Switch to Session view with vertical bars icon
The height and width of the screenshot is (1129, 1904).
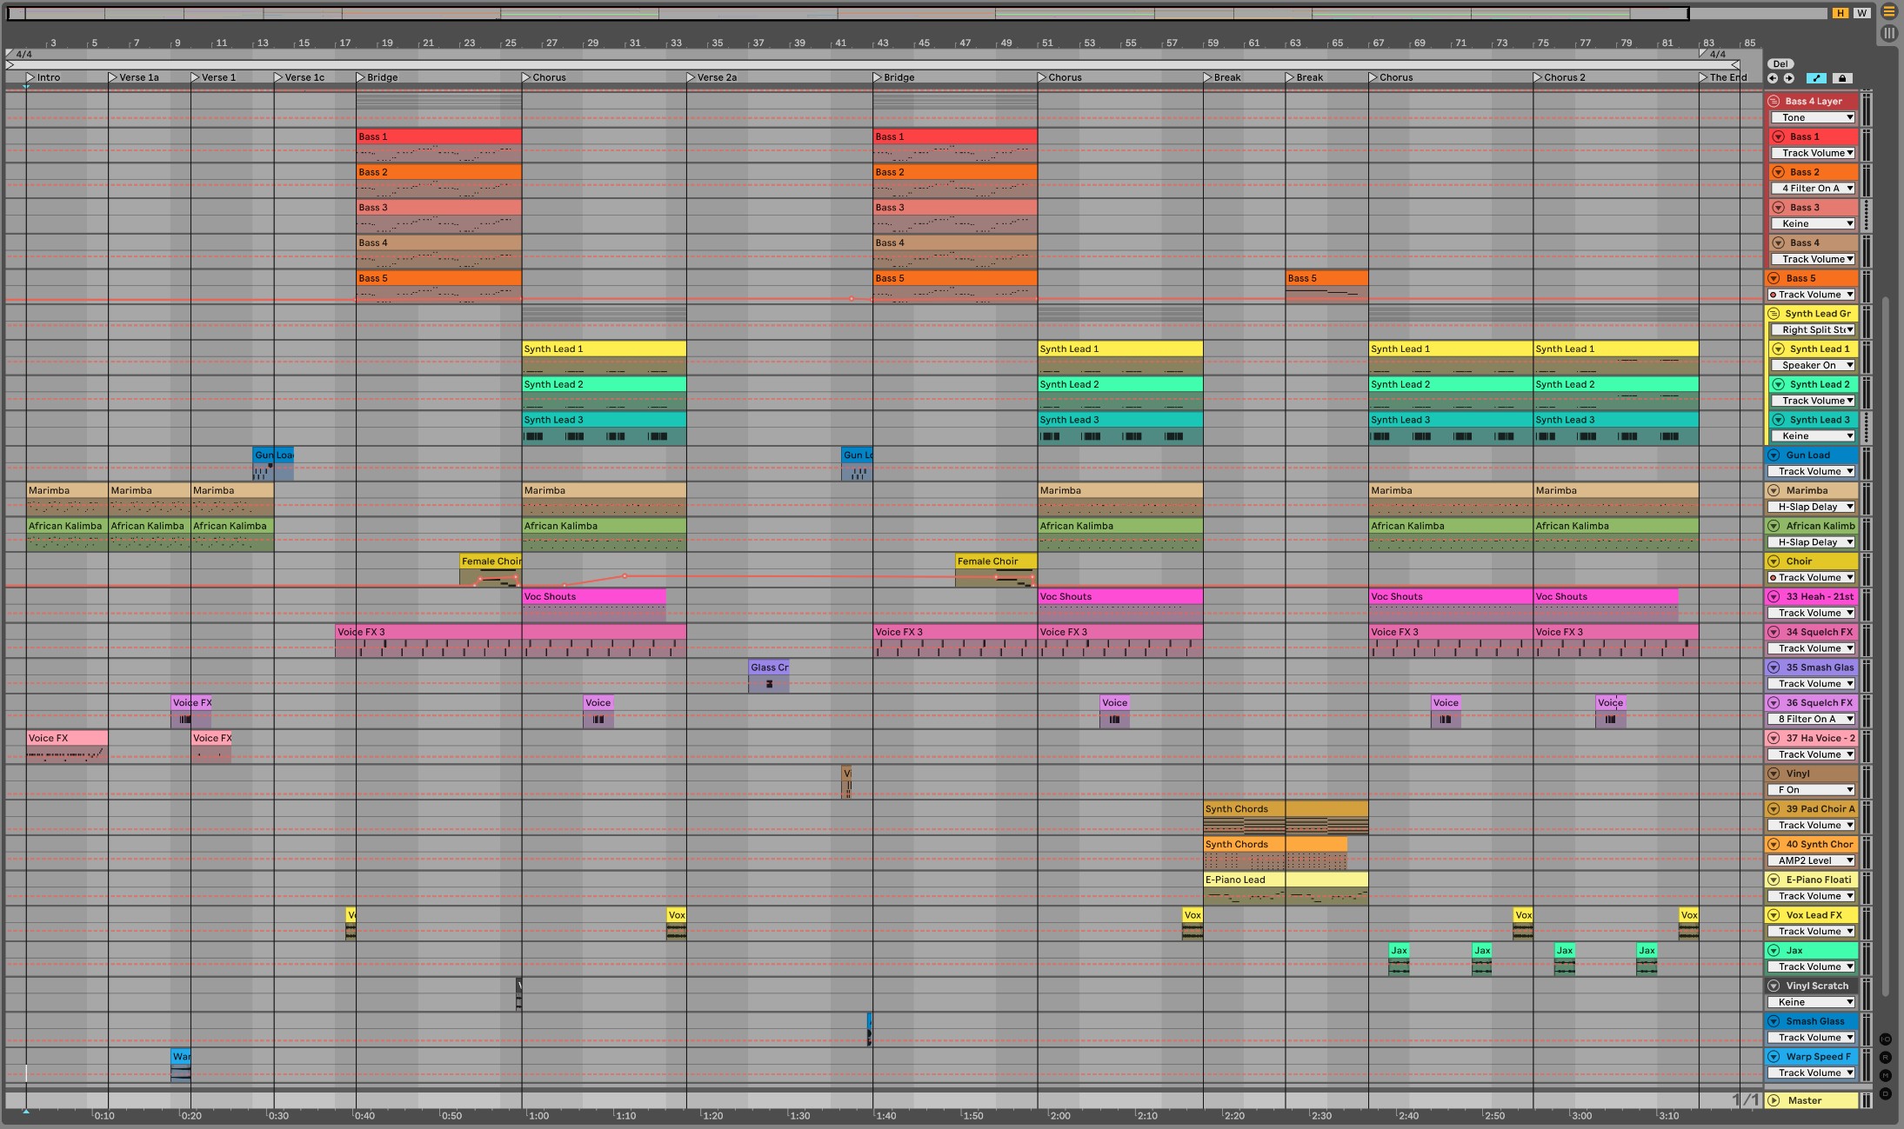click(1888, 33)
